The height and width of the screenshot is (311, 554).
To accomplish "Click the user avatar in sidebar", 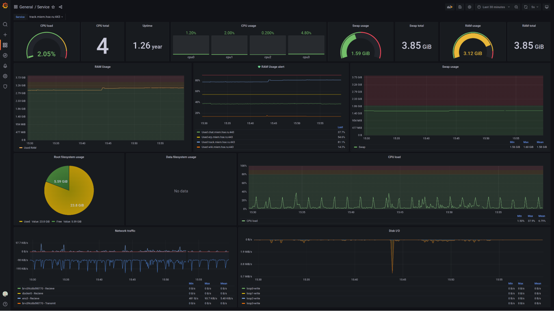I will pyautogui.click(x=5, y=294).
